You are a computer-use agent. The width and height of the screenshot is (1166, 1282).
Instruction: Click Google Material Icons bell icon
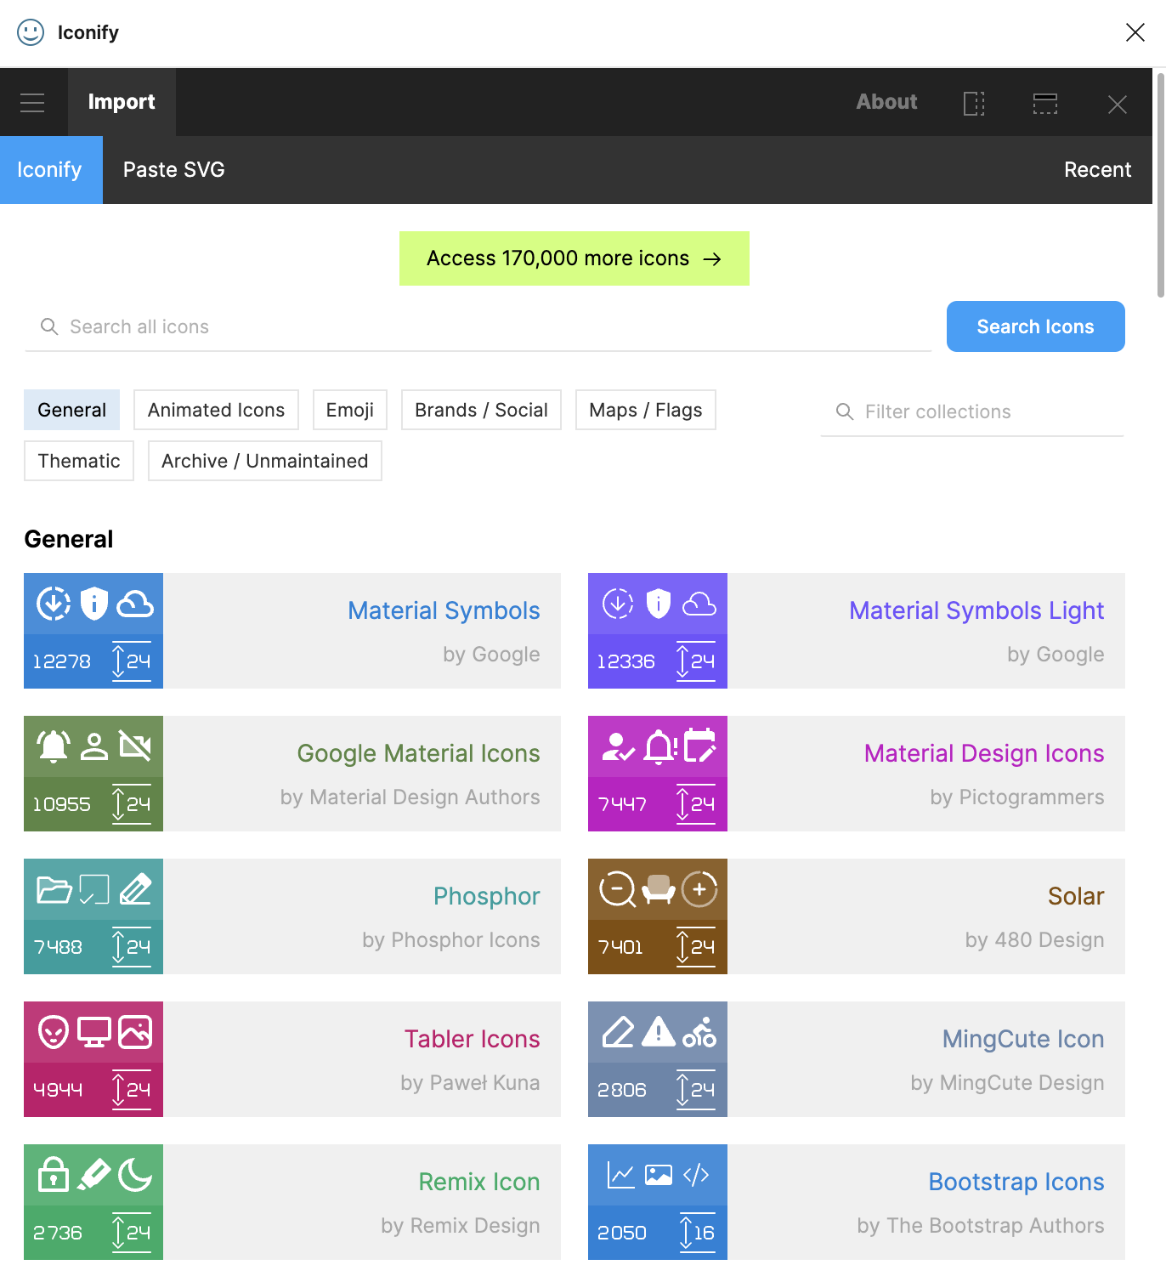click(x=54, y=746)
